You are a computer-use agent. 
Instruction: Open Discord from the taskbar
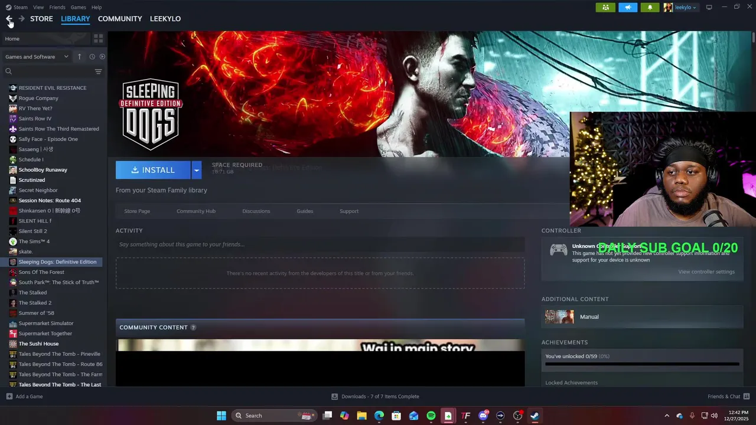click(483, 416)
